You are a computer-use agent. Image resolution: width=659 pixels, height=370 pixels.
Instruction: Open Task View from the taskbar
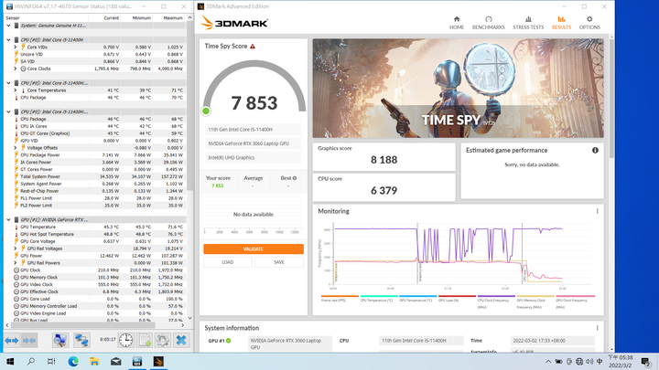point(51,361)
